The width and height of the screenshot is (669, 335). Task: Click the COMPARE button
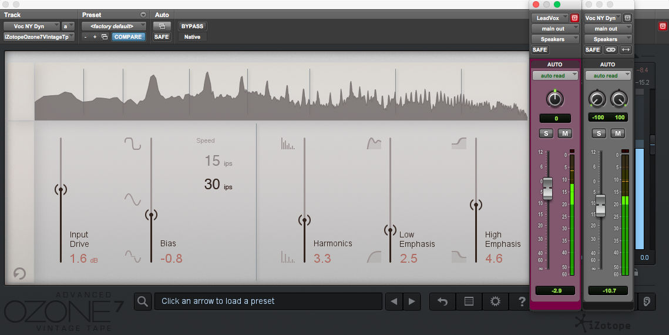tap(128, 36)
